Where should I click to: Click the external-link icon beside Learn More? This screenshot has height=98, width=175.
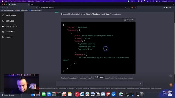pos(3,32)
